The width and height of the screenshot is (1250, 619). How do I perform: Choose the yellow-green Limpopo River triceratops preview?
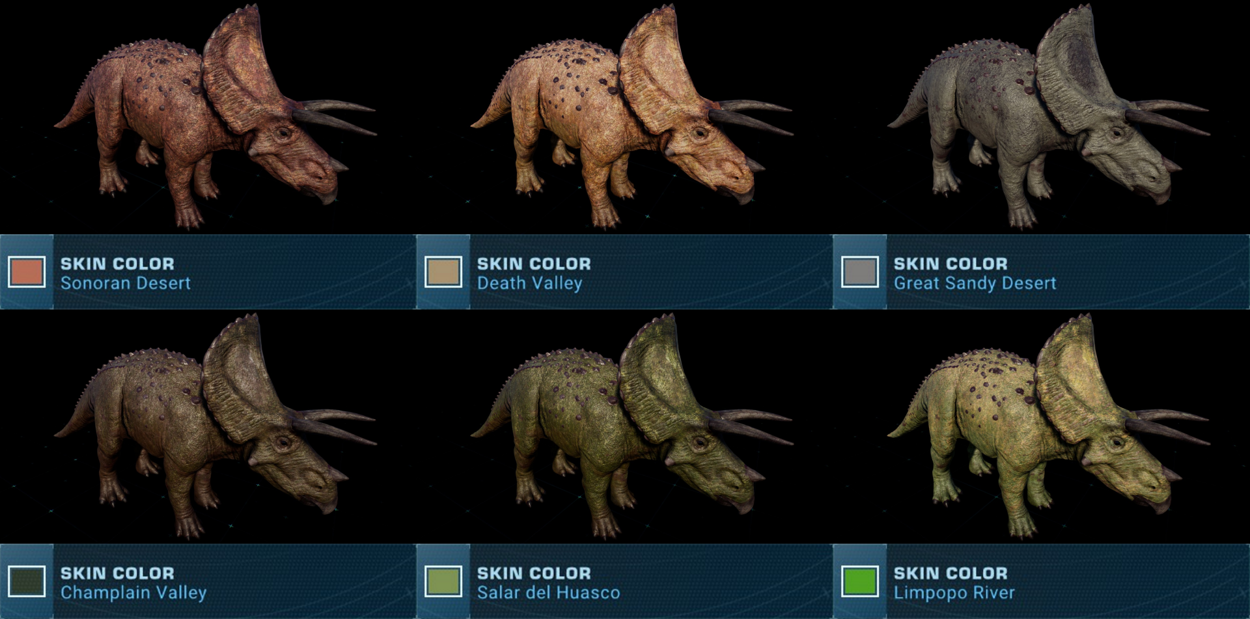coord(1048,426)
